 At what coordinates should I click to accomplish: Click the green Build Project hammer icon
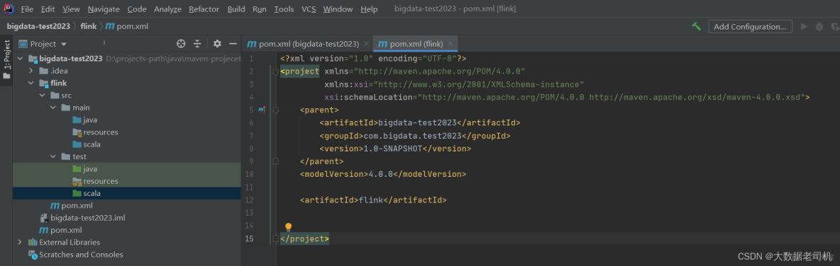click(x=697, y=26)
